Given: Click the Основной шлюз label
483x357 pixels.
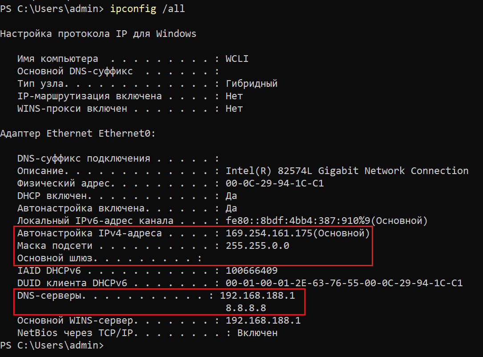Looking at the screenshot, I should 57,258.
